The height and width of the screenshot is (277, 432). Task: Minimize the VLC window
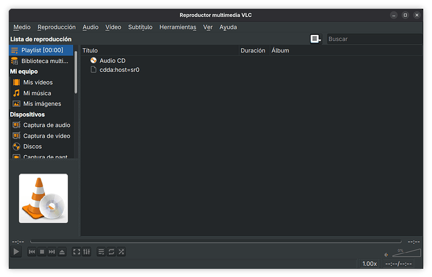[x=394, y=15]
